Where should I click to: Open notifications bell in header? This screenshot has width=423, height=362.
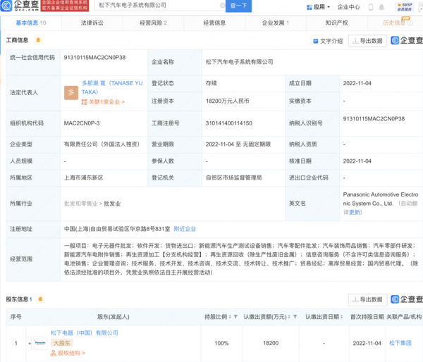(x=381, y=7)
